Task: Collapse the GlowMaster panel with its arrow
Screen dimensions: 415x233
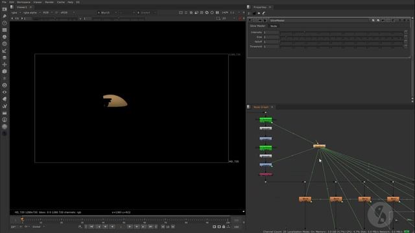Action: (250, 20)
